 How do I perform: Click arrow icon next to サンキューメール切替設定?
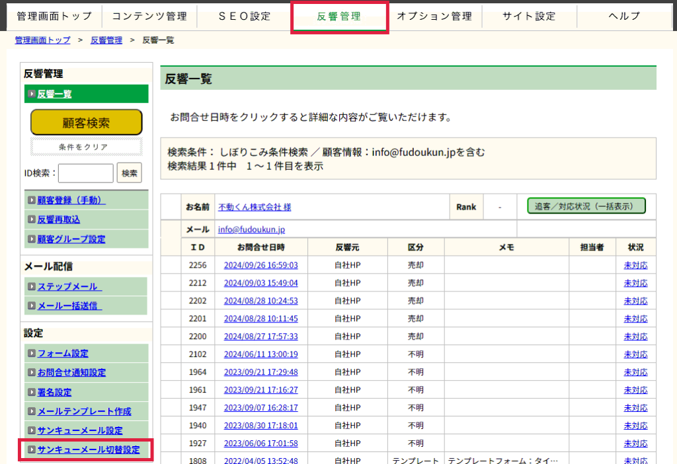32,449
